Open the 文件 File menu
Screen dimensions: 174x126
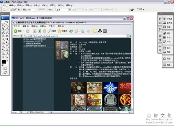pos(4,5)
